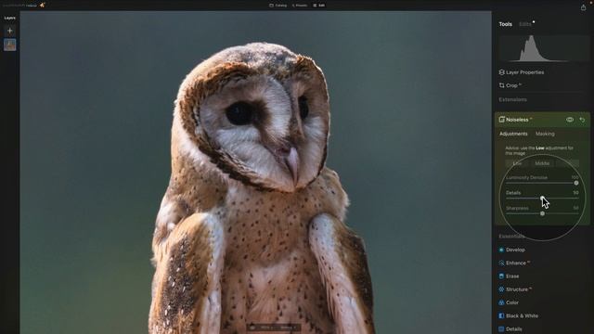Expand the Details tool at bottom
The height and width of the screenshot is (334, 594).
tap(513, 329)
